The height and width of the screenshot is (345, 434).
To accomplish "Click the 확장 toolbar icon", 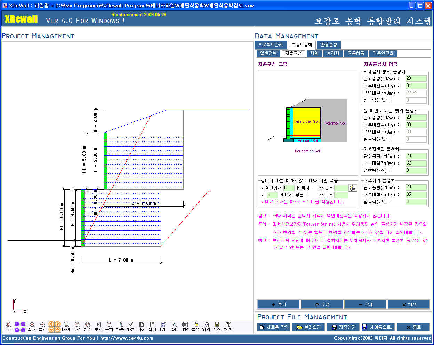I will point(152,327).
